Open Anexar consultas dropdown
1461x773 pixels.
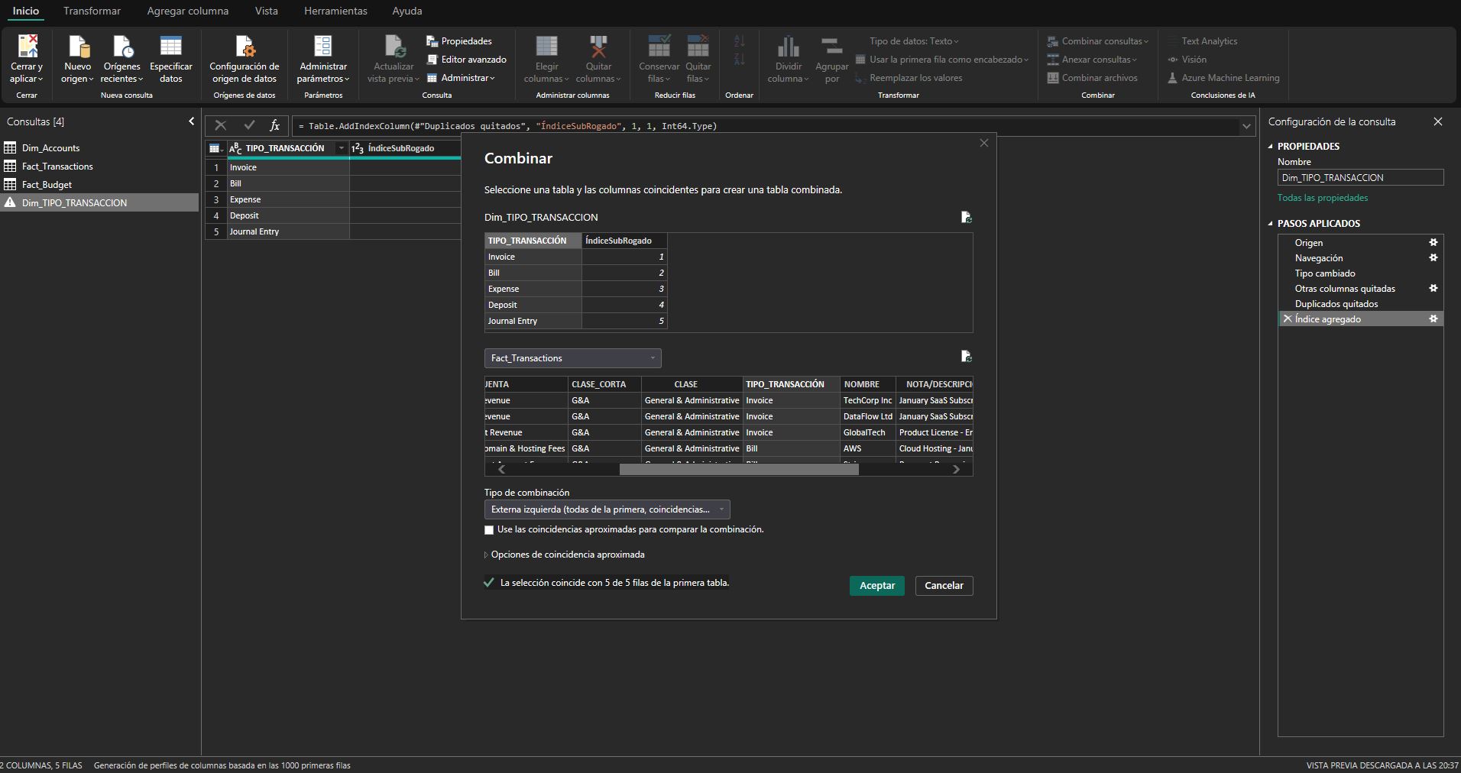(x=1092, y=60)
